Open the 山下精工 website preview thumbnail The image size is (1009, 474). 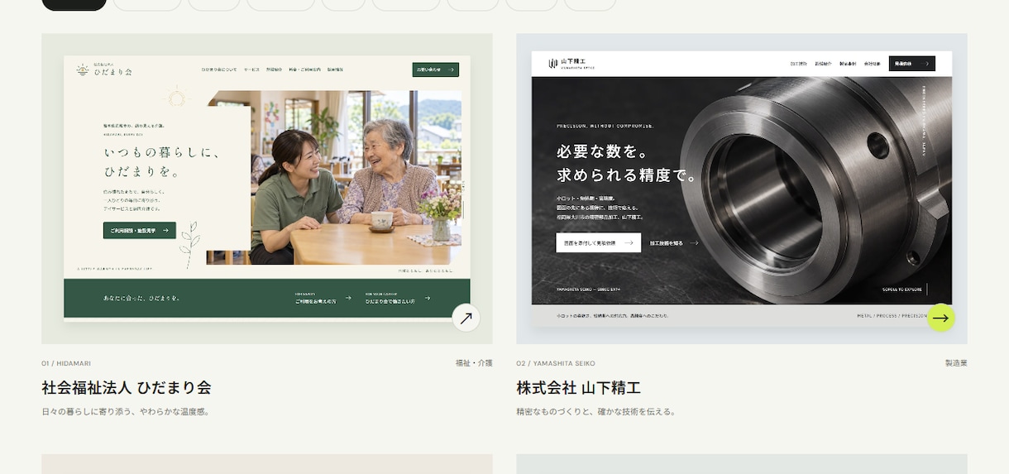click(x=742, y=189)
